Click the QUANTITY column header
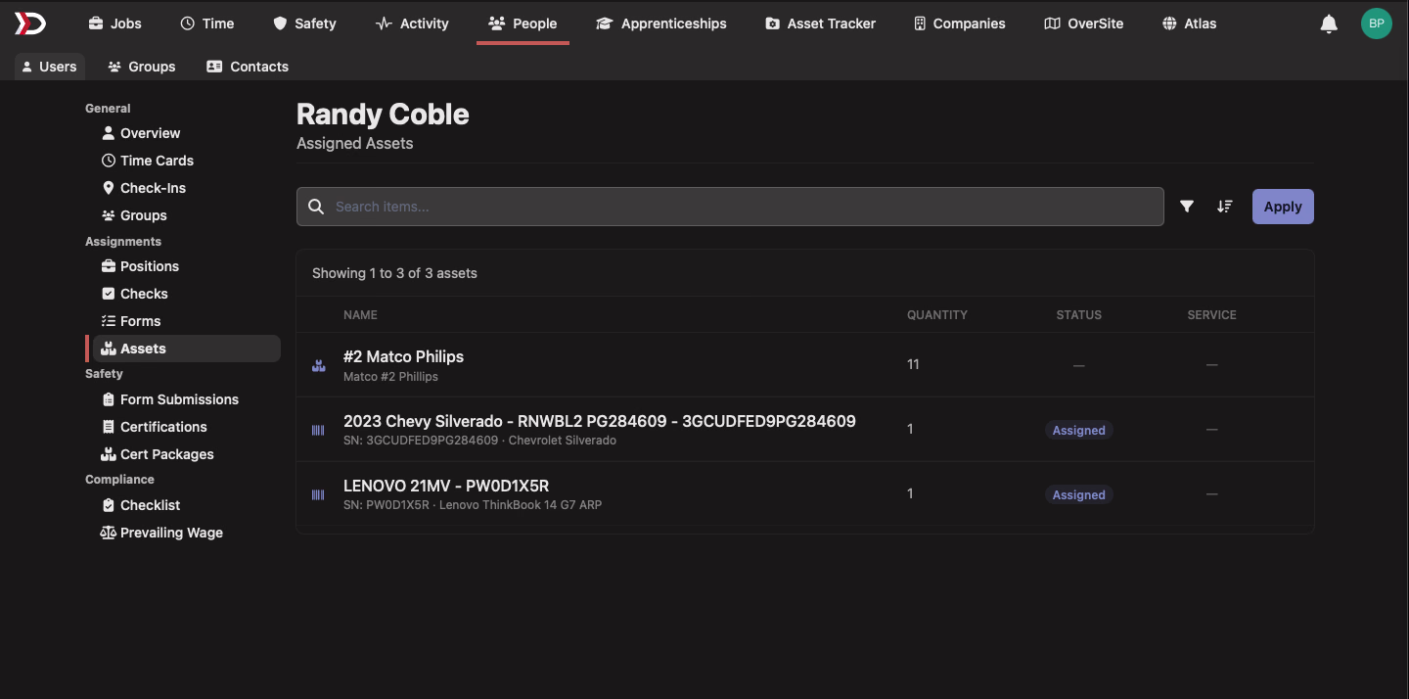Screen dimensions: 1409x699 tap(937, 315)
